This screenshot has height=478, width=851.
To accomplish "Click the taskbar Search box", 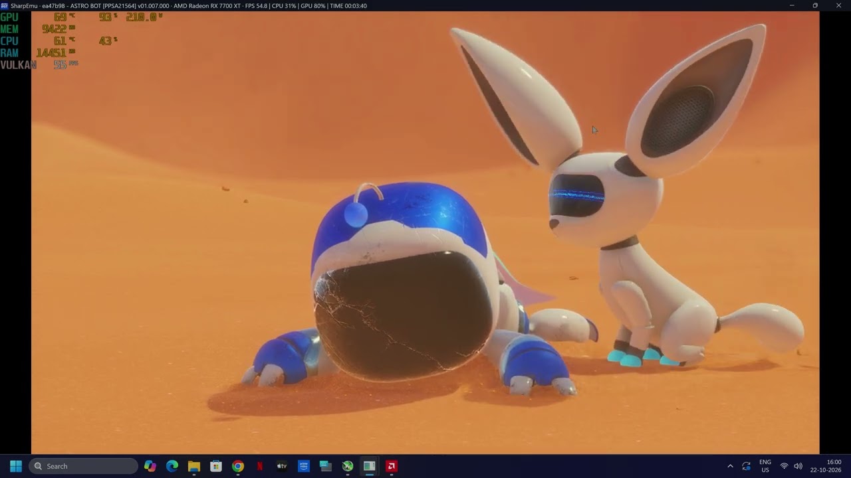I will click(x=83, y=466).
